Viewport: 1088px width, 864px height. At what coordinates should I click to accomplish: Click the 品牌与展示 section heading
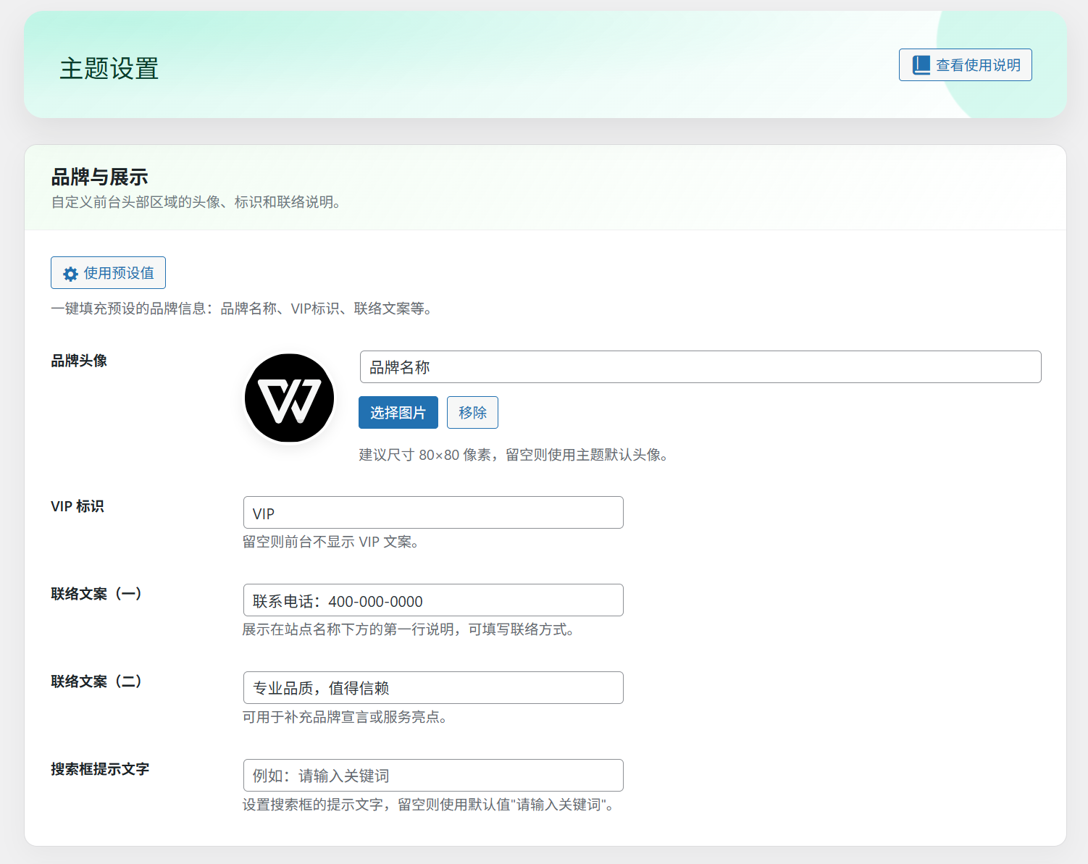(x=99, y=177)
